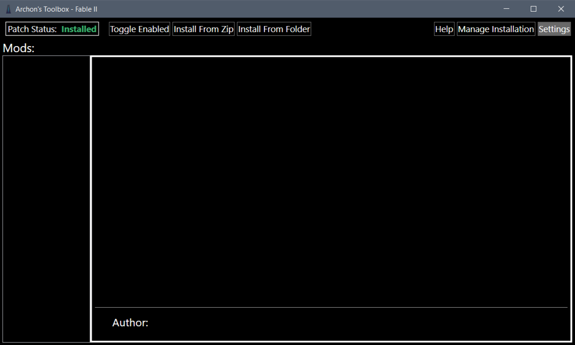
Task: Click the "Mods:" heading
Action: click(19, 48)
